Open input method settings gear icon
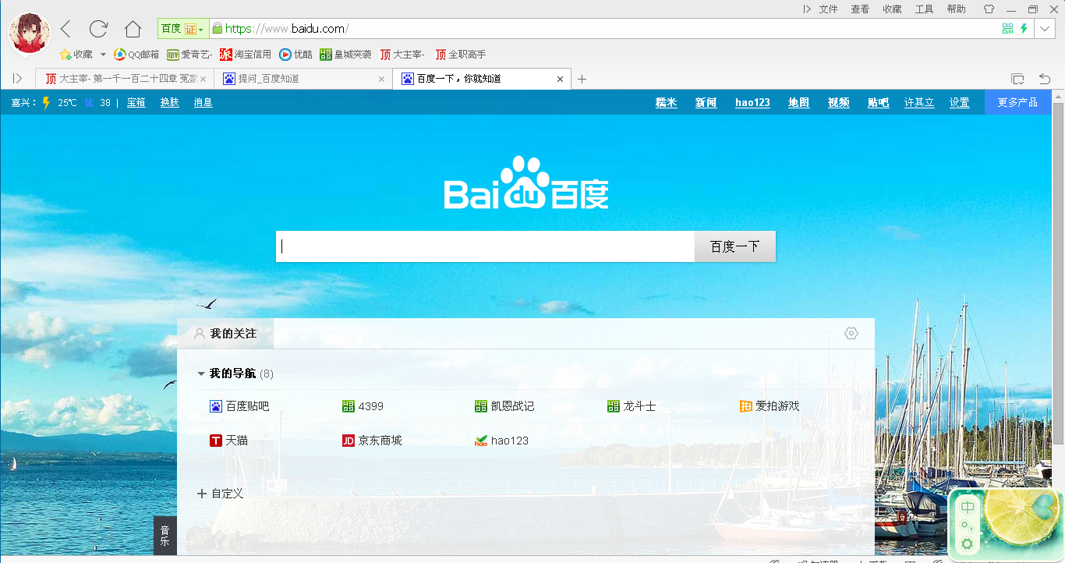 coord(967,544)
